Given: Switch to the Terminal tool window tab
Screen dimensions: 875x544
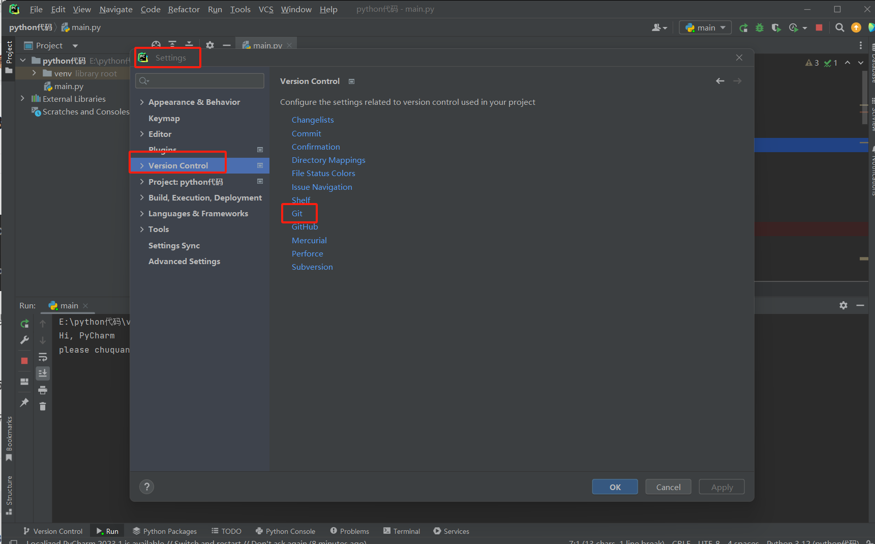Looking at the screenshot, I should (x=402, y=531).
